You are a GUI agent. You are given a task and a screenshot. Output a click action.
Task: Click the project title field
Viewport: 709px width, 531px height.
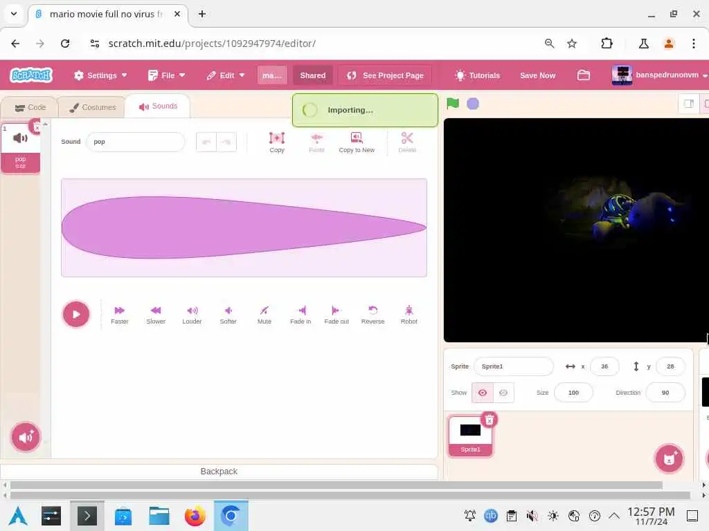[x=271, y=75]
